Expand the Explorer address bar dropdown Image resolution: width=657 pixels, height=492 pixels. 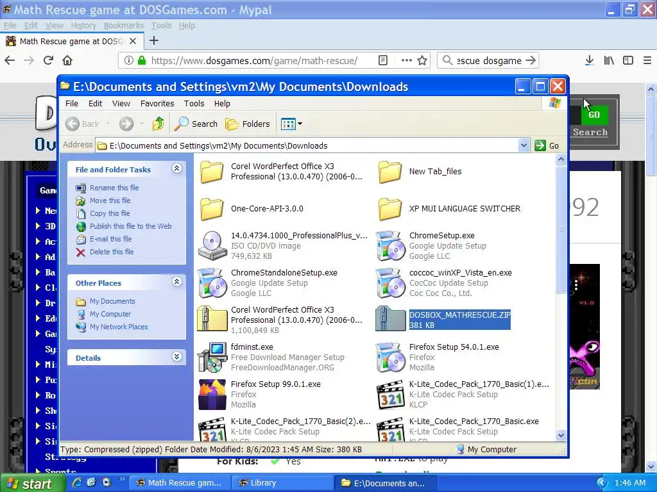524,145
